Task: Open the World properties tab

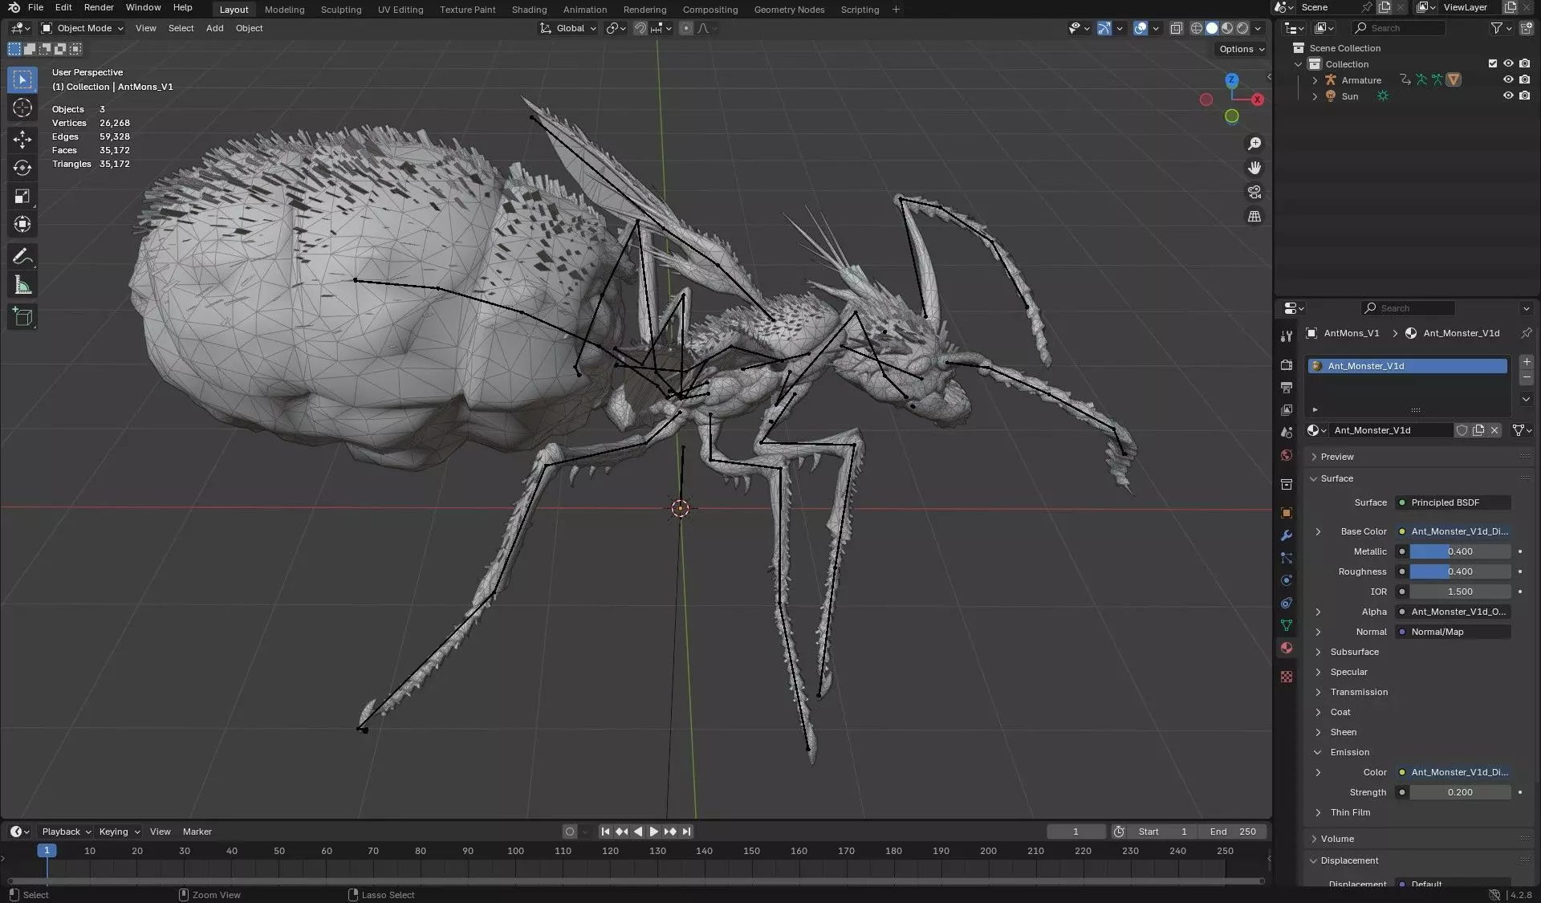Action: (1287, 455)
